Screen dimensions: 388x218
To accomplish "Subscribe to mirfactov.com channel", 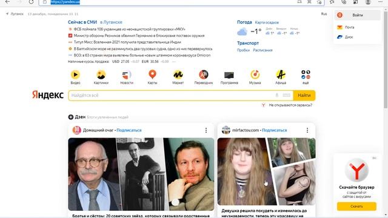I will (275, 130).
